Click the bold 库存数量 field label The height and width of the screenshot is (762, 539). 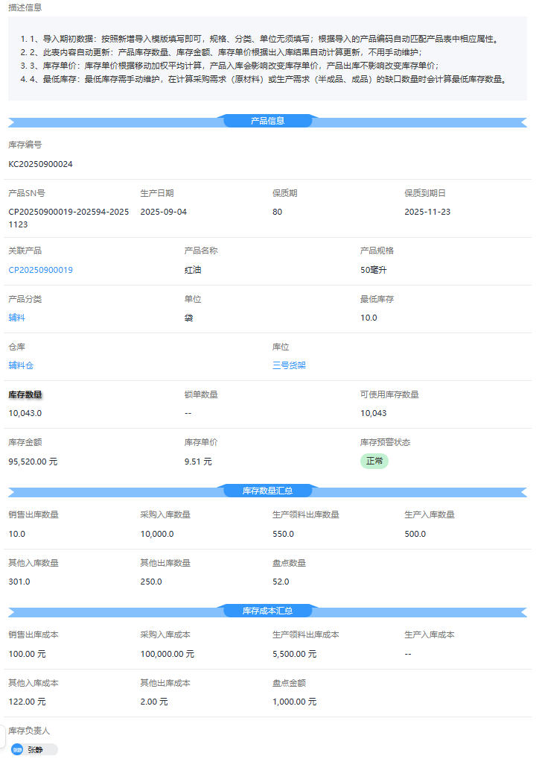point(25,394)
